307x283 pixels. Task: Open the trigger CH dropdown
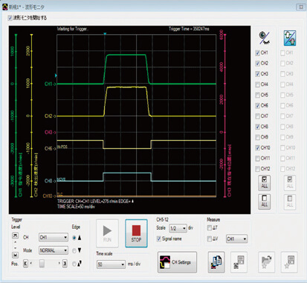(54, 237)
